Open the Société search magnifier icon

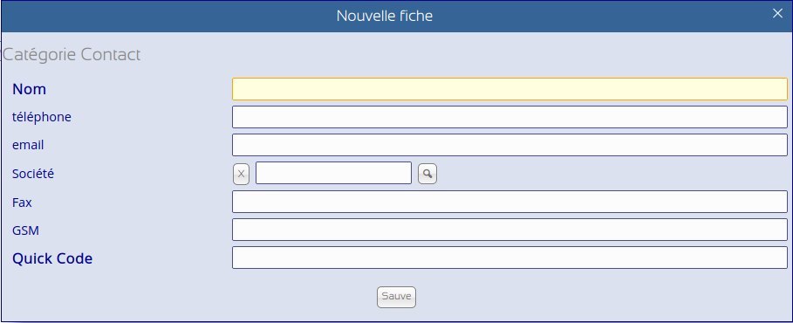427,174
